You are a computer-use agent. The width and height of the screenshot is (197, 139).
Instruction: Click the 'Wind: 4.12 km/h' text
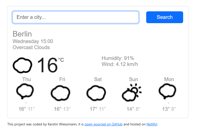tap(120, 64)
